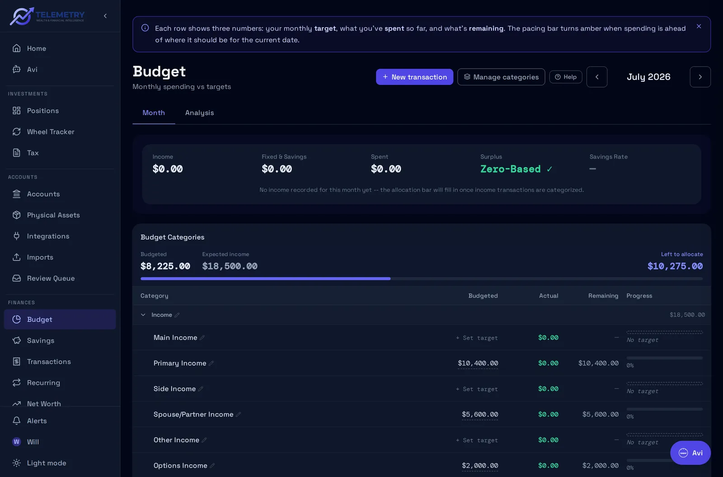Select the Month tab

(x=154, y=113)
